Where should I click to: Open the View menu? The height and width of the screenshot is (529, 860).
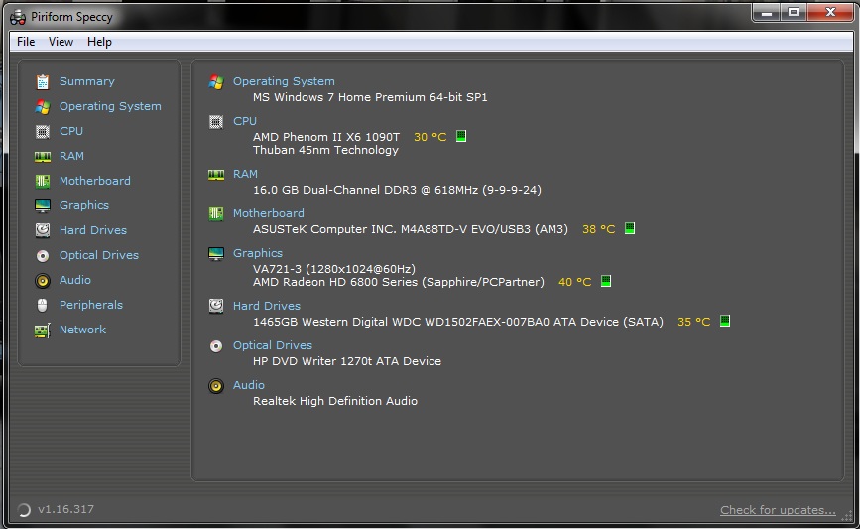pyautogui.click(x=61, y=42)
